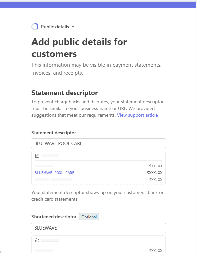The height and width of the screenshot is (253, 197).
Task: Click the bold Statement descriptor section heading
Action: (x=65, y=93)
